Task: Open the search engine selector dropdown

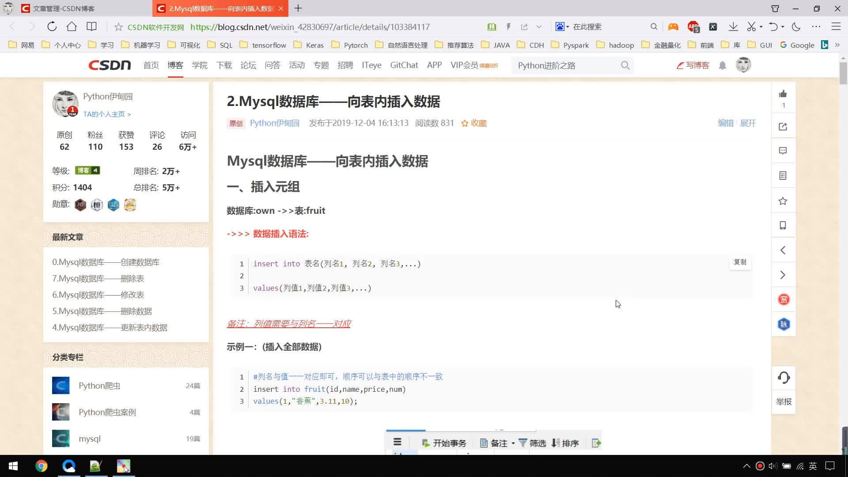Action: coord(562,27)
